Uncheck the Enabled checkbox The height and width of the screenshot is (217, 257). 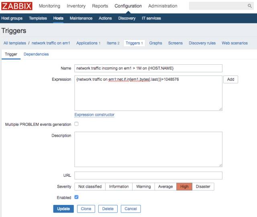tap(76, 197)
